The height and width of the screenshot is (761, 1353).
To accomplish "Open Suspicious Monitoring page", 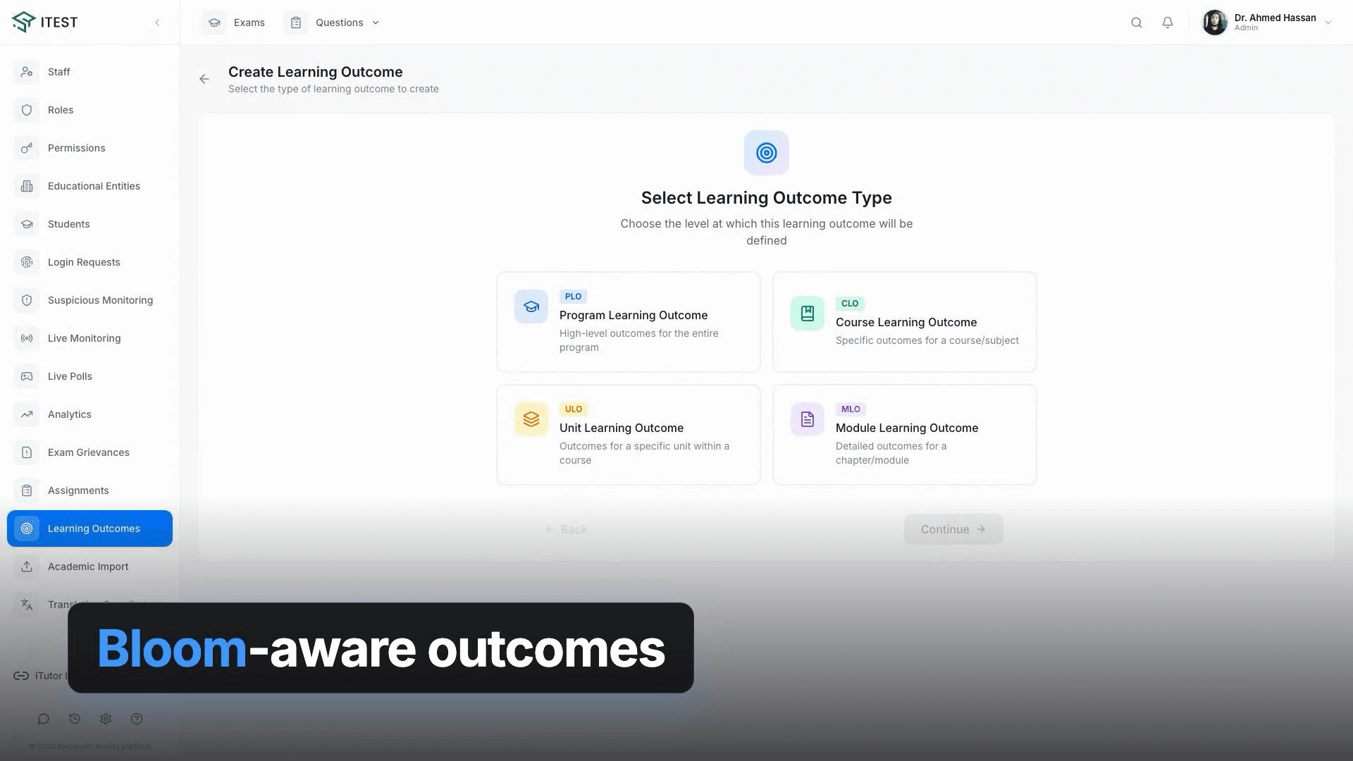I will click(89, 300).
